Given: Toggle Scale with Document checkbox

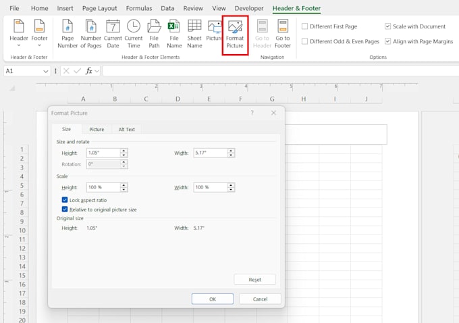Looking at the screenshot, I should (387, 26).
